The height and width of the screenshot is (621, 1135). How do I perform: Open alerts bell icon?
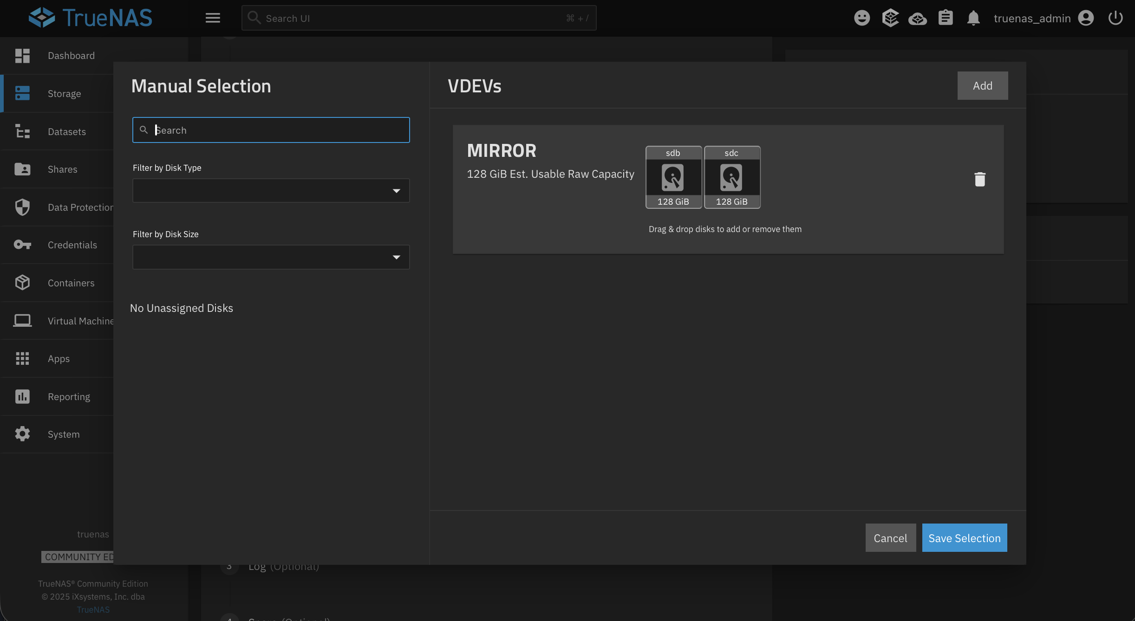[x=973, y=18]
